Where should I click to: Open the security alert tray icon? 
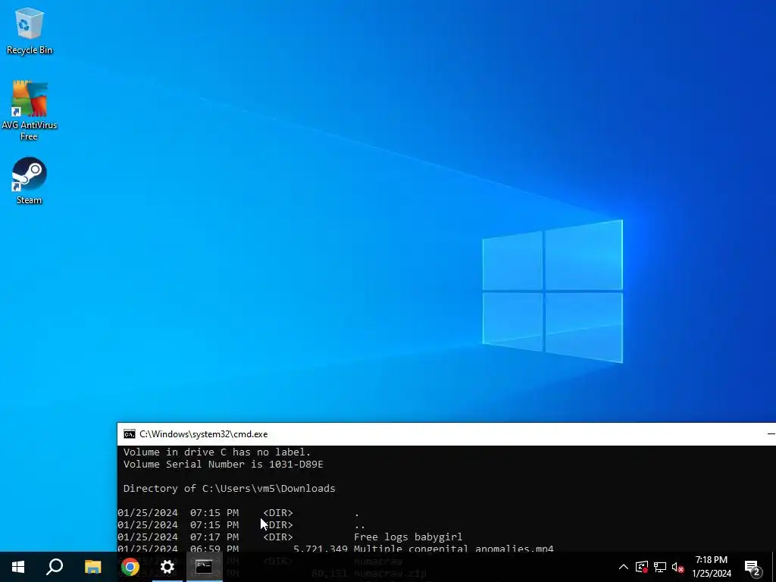click(x=641, y=567)
